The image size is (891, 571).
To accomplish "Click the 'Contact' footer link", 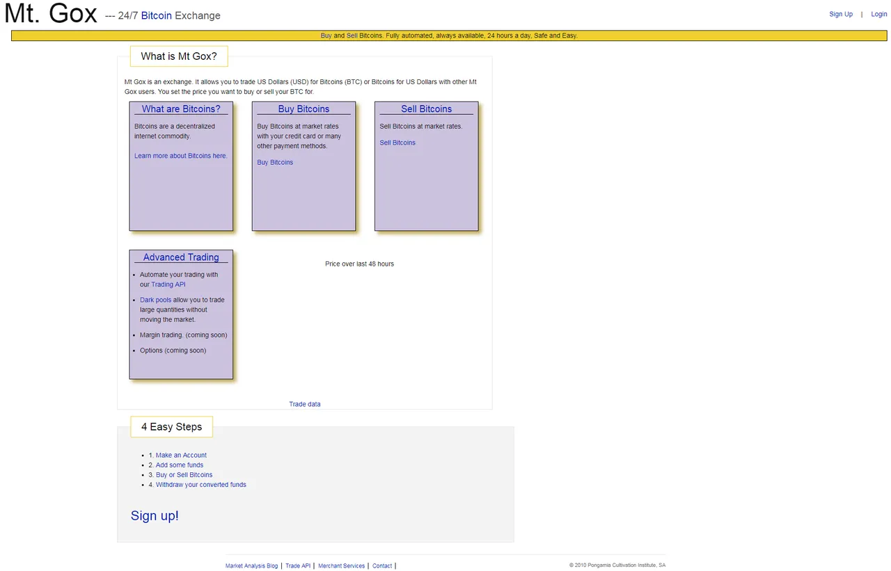I will click(x=382, y=566).
